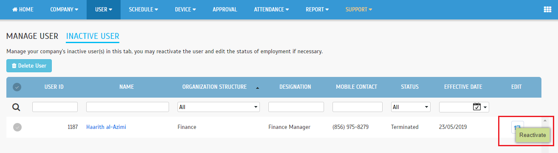This screenshot has height=153, width=558.
Task: Open the APPROVAL page
Action: tap(225, 10)
